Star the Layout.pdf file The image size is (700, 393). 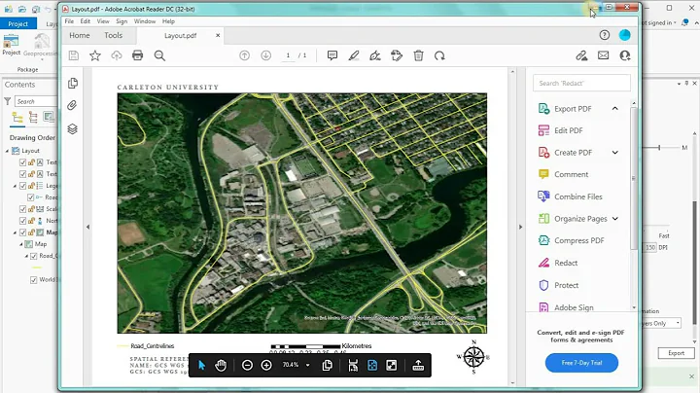[95, 55]
